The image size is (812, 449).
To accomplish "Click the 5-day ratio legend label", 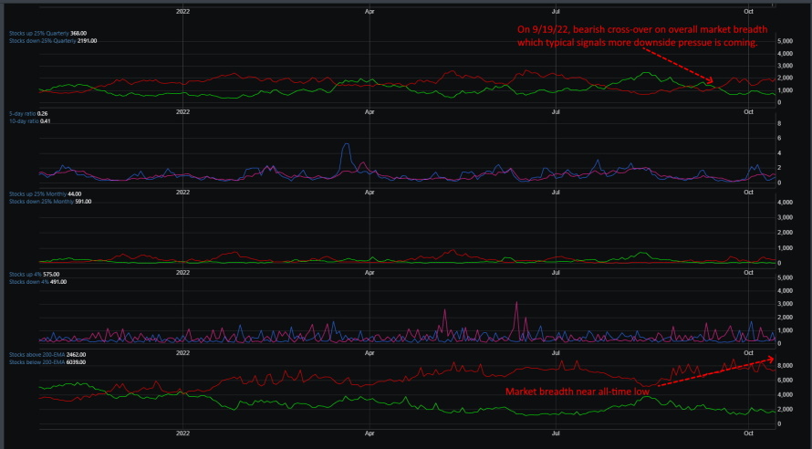I will point(28,113).
